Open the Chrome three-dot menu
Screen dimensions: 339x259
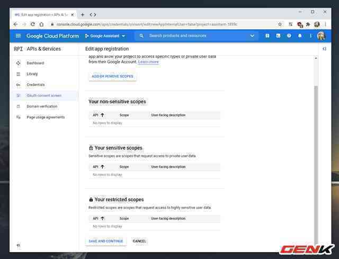click(325, 24)
